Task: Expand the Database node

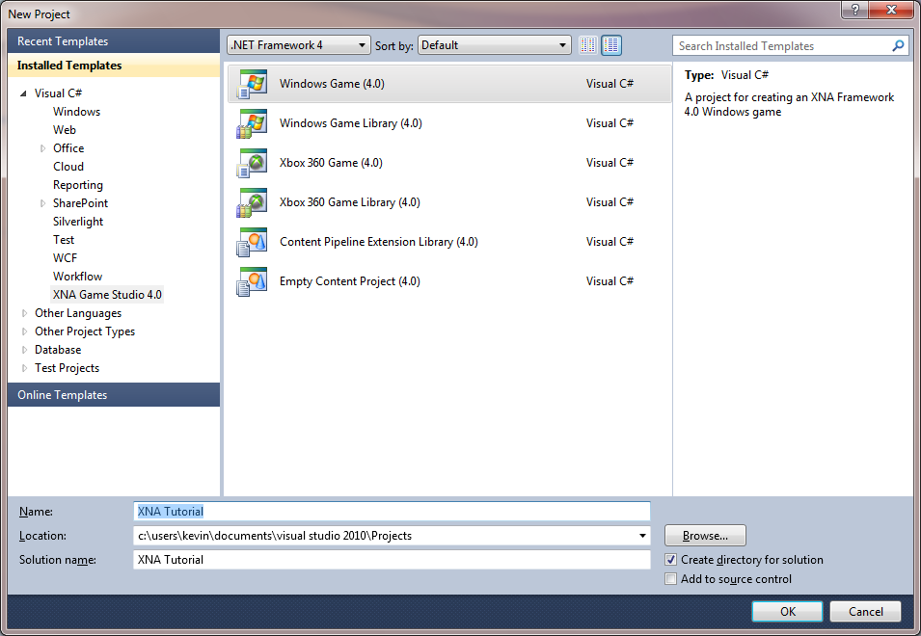Action: click(24, 350)
